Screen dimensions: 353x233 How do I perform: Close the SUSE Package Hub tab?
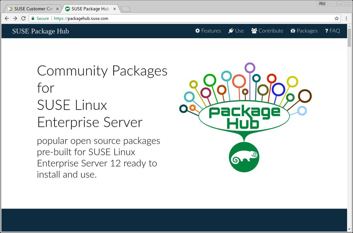[x=114, y=9]
